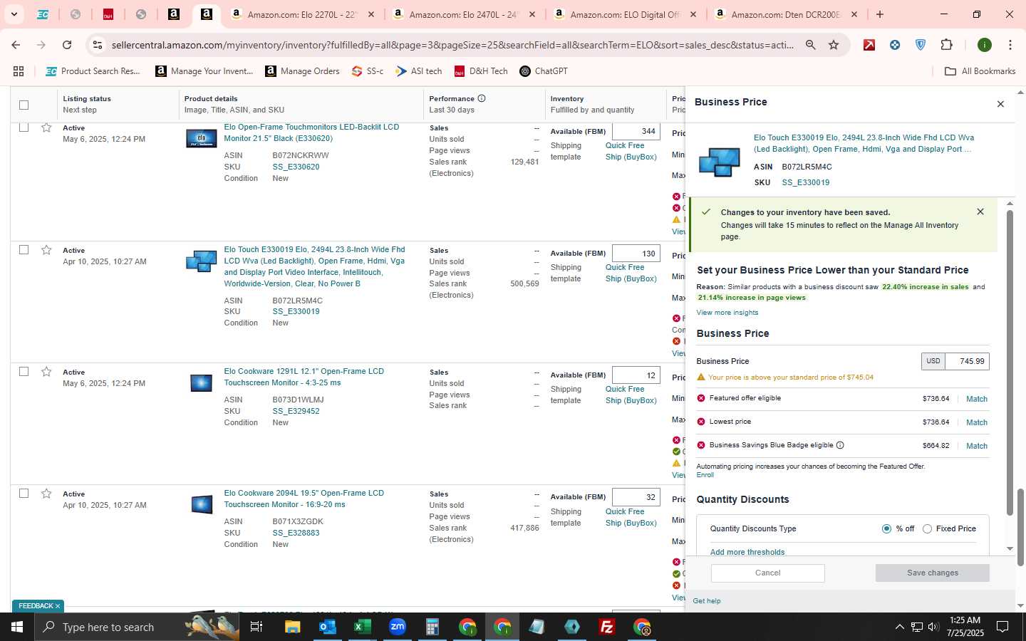Open Outlook from taskbar
Viewport: 1026px width, 641px height.
328,627
